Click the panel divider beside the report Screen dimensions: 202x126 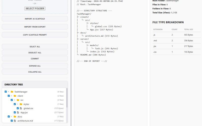[71, 63]
